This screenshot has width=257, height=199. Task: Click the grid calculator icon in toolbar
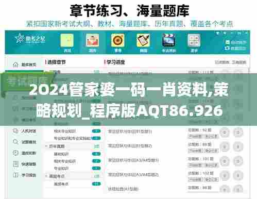[x=194, y=40]
